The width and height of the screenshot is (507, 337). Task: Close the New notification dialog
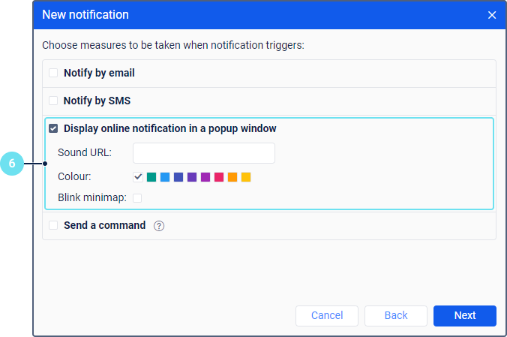click(492, 15)
